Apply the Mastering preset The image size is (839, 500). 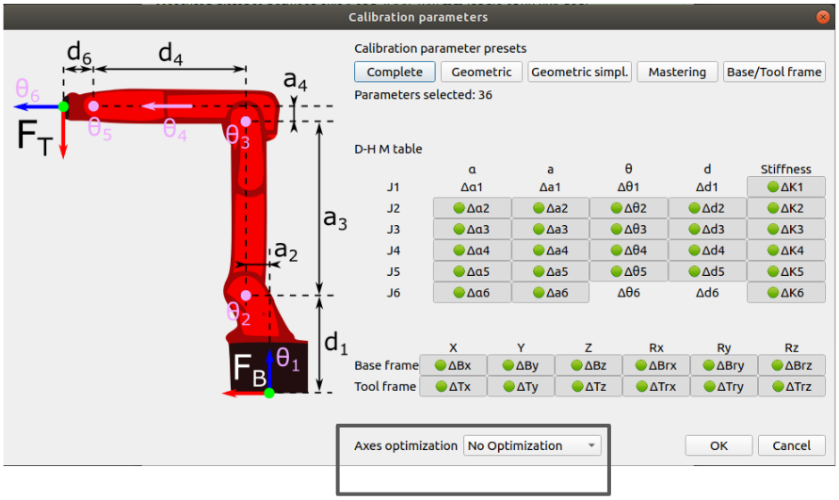click(x=677, y=72)
